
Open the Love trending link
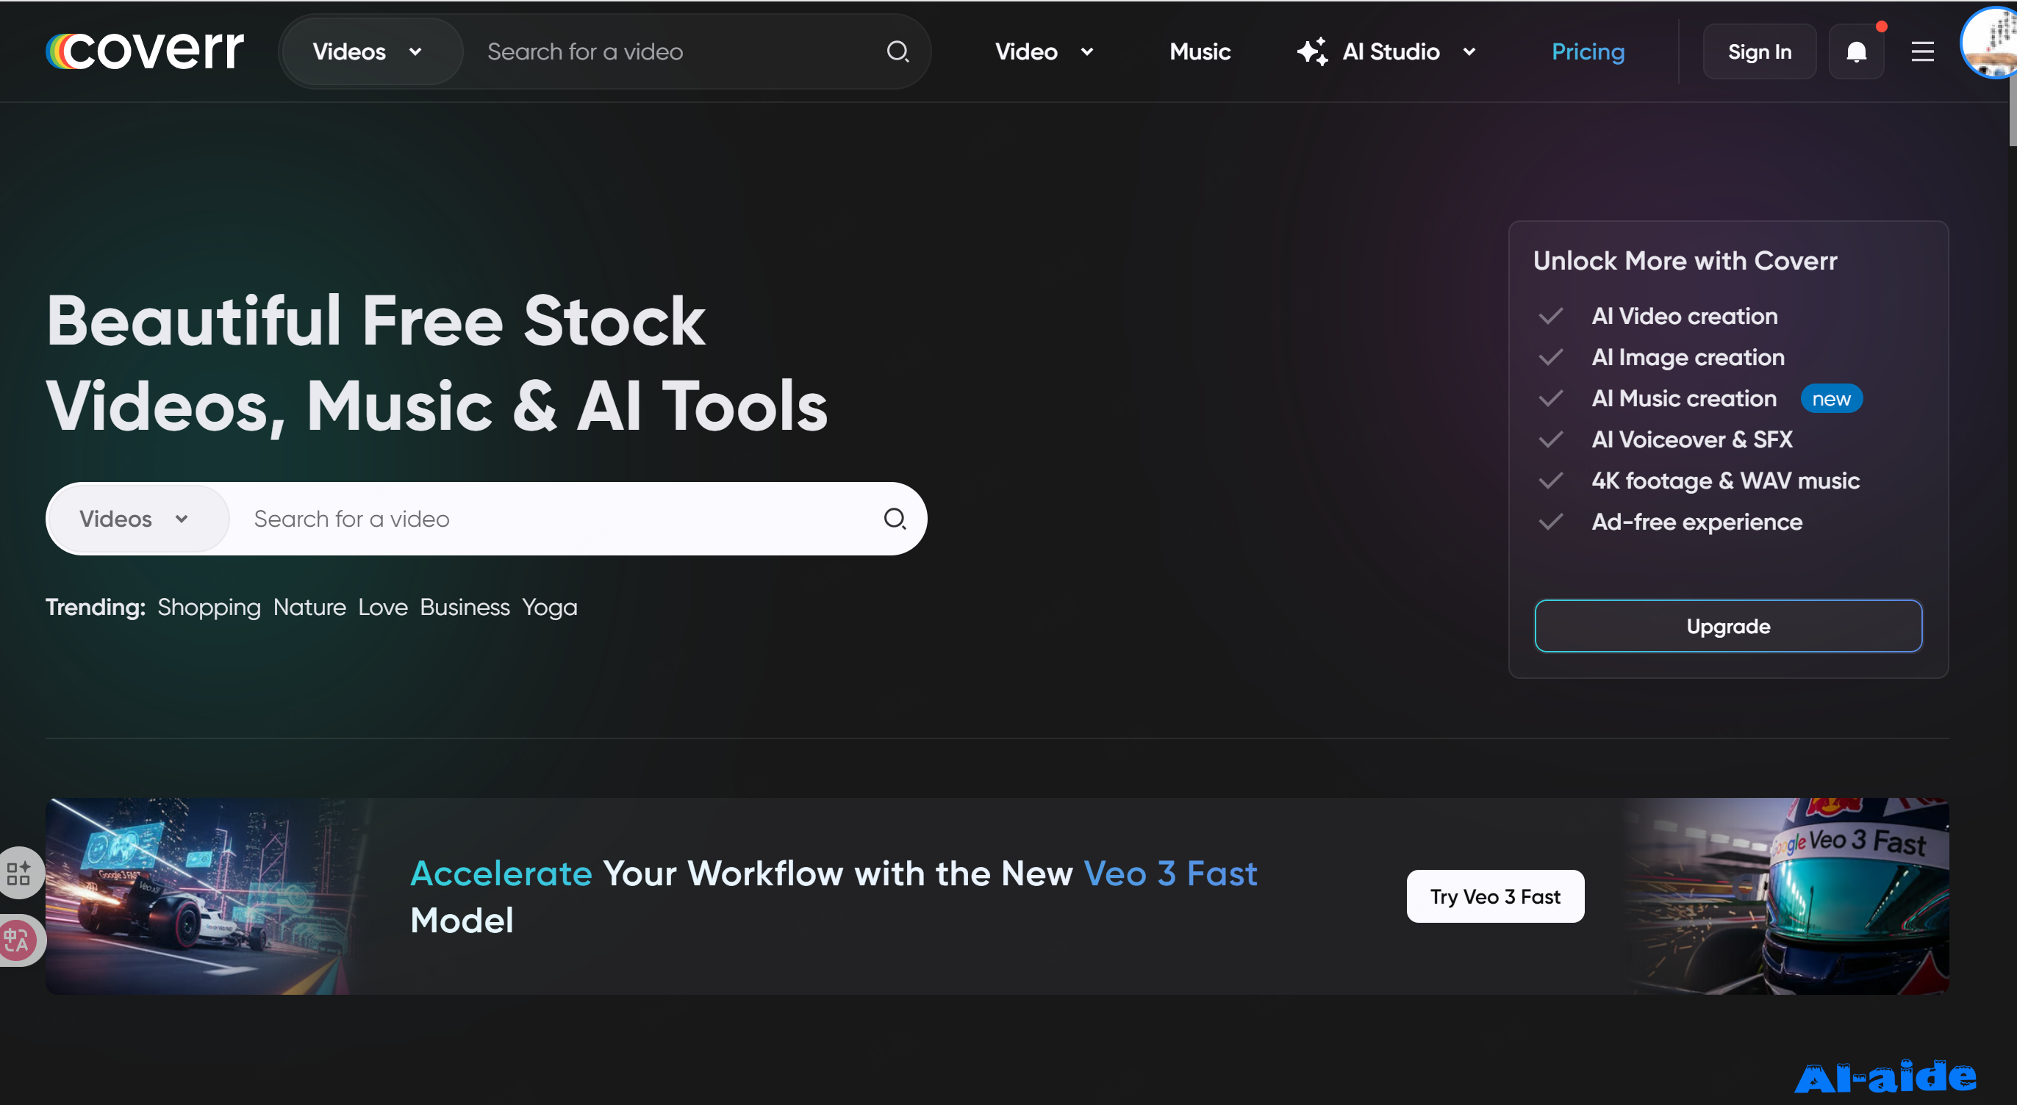tap(383, 608)
